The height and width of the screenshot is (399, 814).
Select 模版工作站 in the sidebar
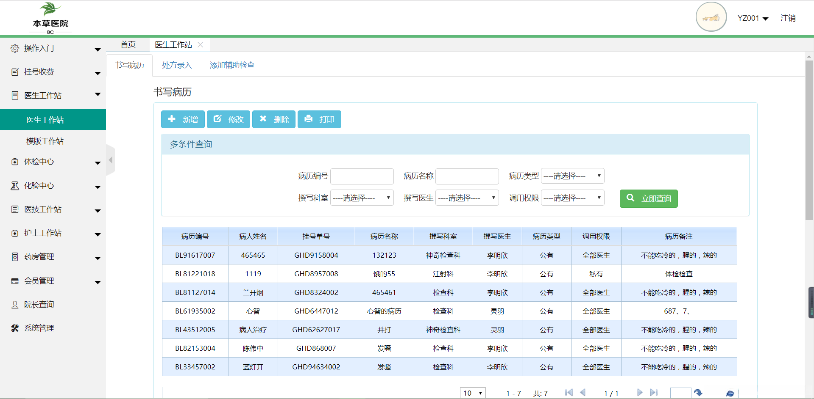pos(45,141)
